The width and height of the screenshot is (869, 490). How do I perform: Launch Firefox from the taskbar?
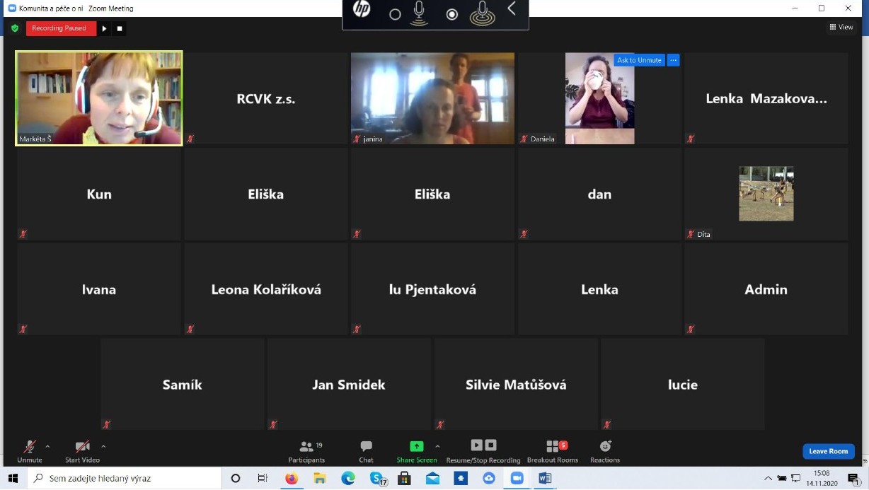point(291,478)
